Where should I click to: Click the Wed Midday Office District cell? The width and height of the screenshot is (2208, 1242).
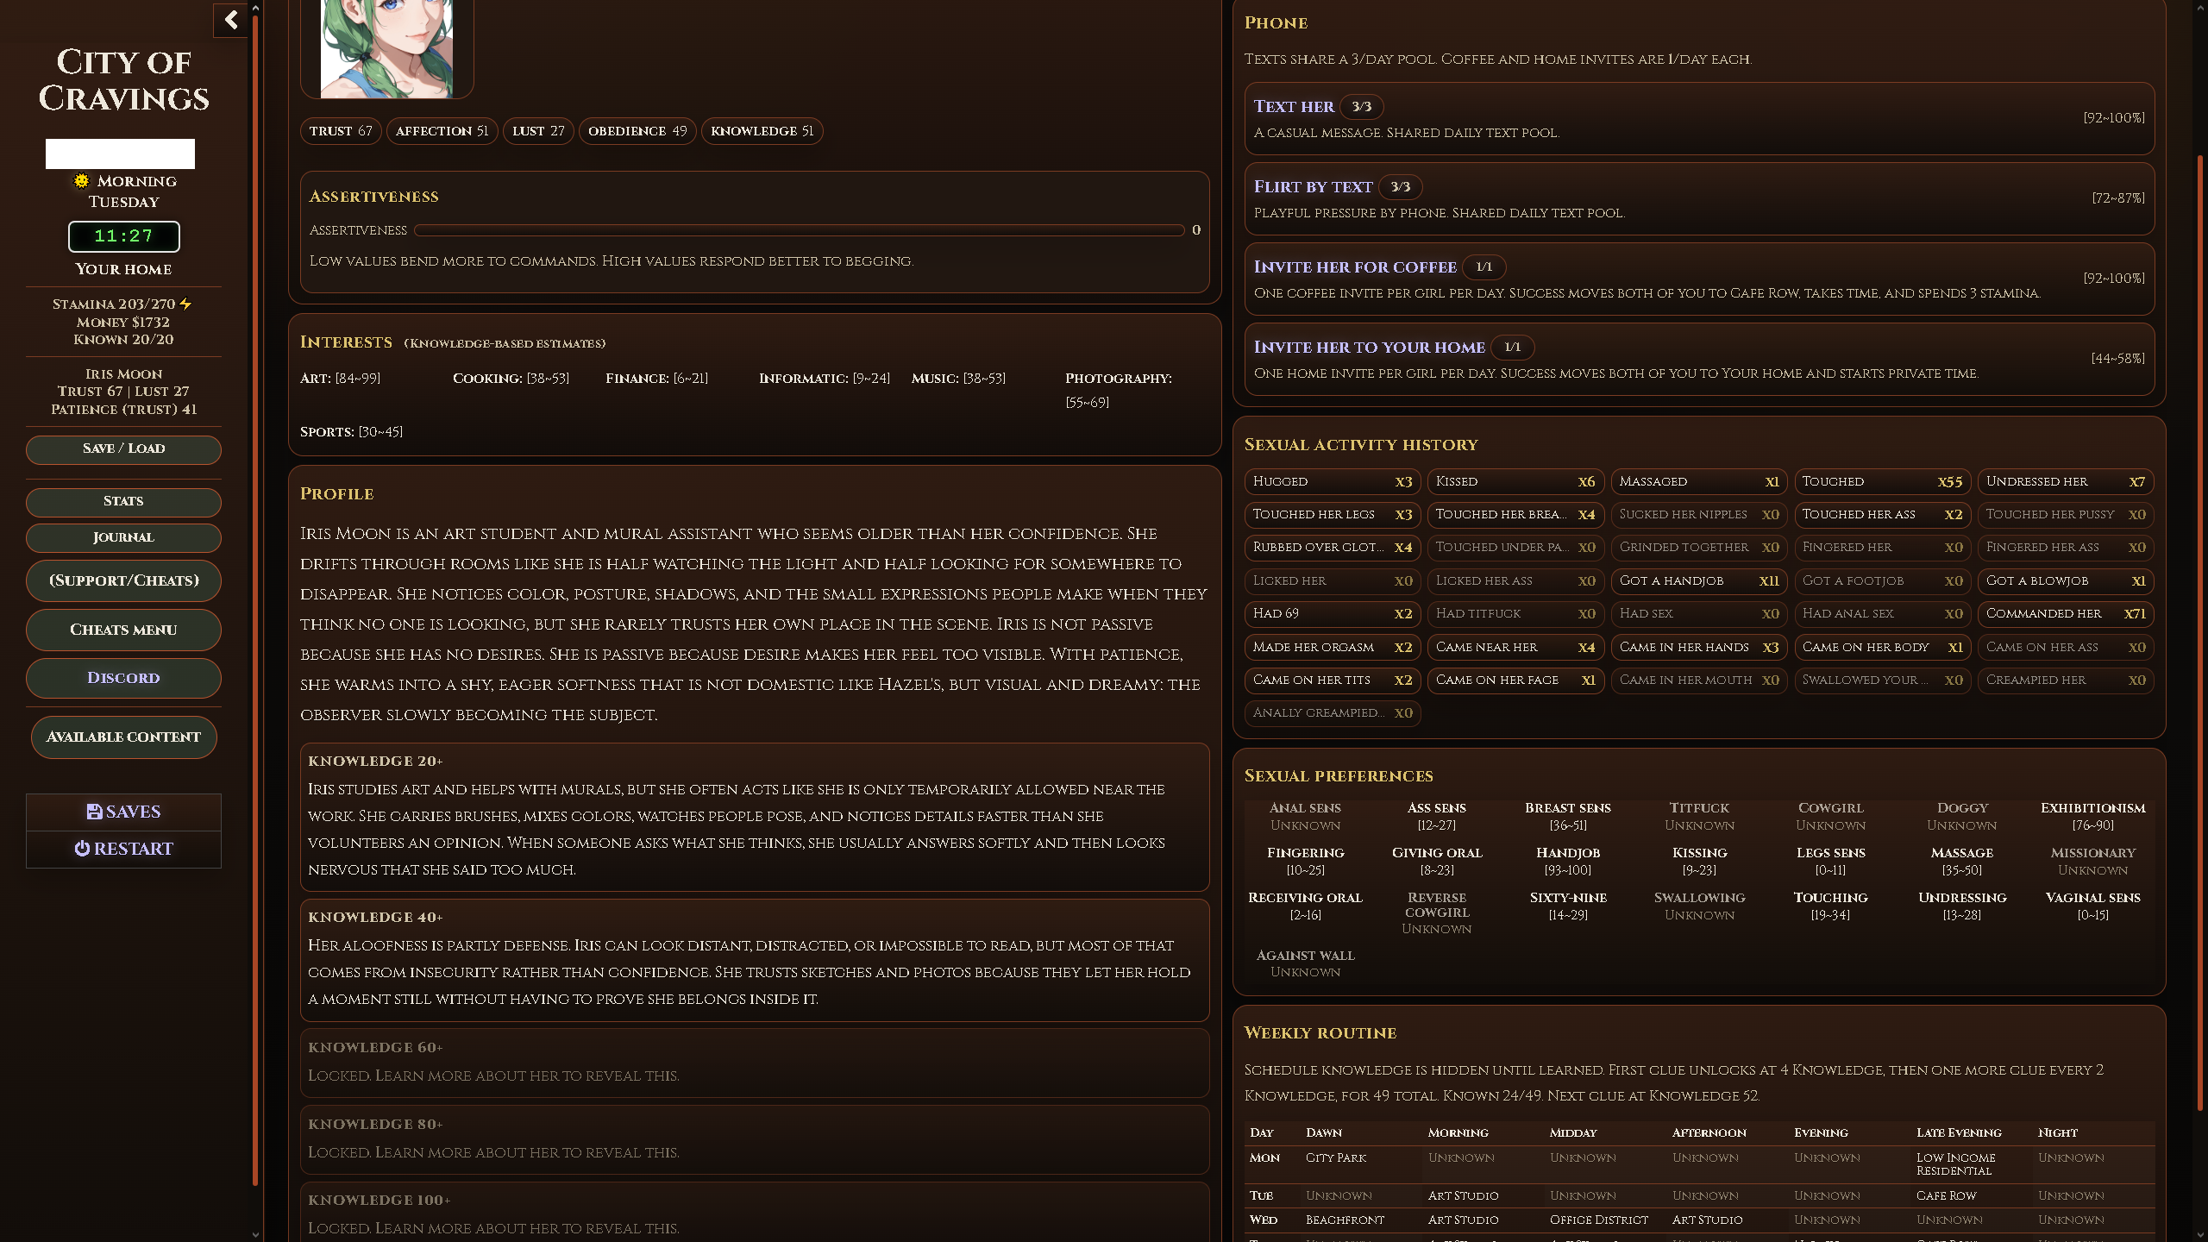coord(1598,1220)
